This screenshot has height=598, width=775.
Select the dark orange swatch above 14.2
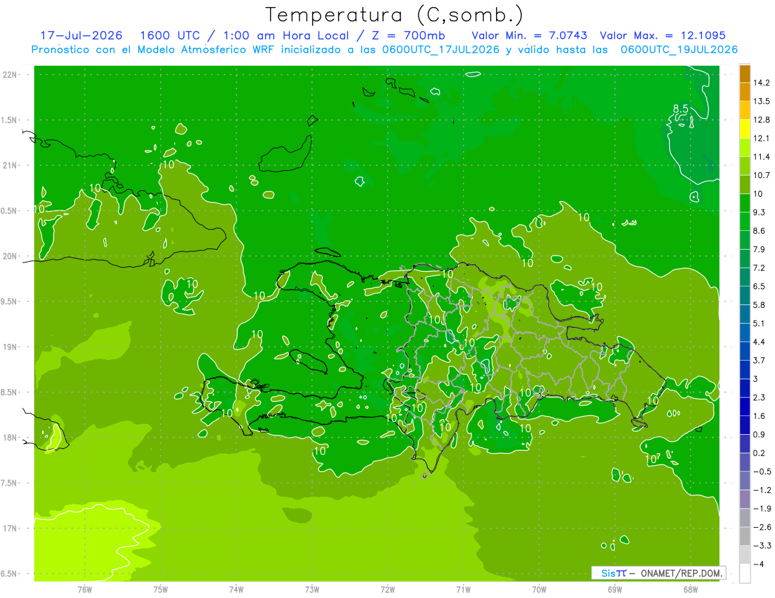745,73
